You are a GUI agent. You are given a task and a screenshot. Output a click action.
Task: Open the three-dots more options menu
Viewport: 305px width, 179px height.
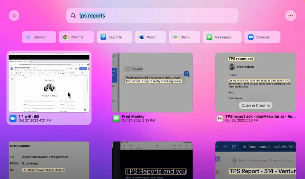click(291, 15)
